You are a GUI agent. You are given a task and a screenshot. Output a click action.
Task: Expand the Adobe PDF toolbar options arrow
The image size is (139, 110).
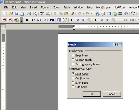click(21, 20)
